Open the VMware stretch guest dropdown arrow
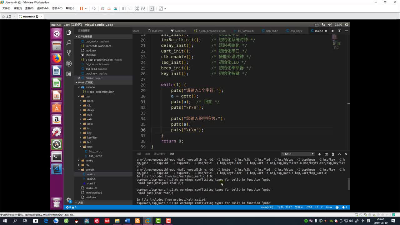This screenshot has height=225, width=400. tap(165, 8)
